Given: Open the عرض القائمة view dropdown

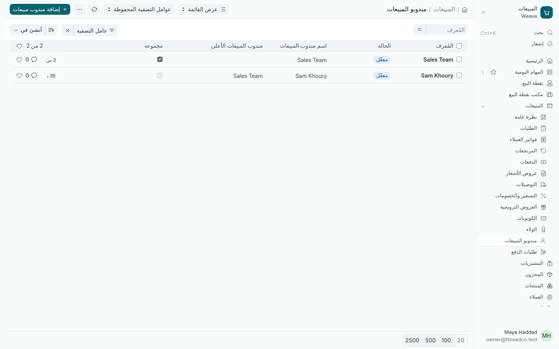Looking at the screenshot, I should tap(203, 9).
